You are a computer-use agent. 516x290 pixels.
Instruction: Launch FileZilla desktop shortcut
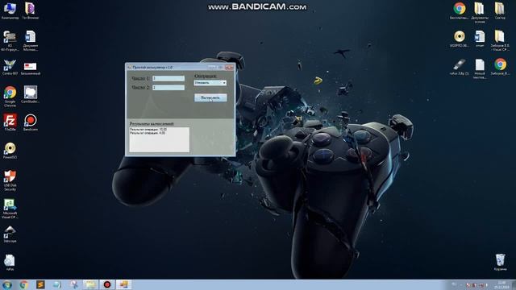(x=10, y=122)
